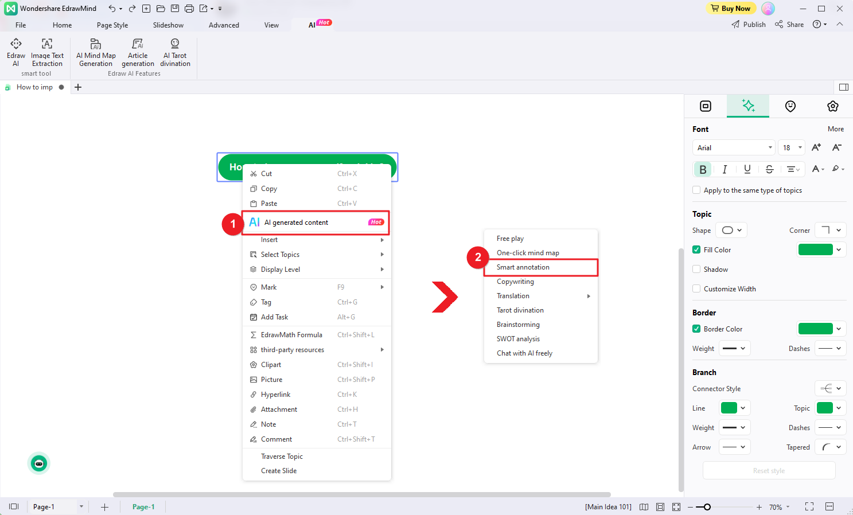Add a new document tab with plus
This screenshot has height=515, width=853.
click(78, 87)
